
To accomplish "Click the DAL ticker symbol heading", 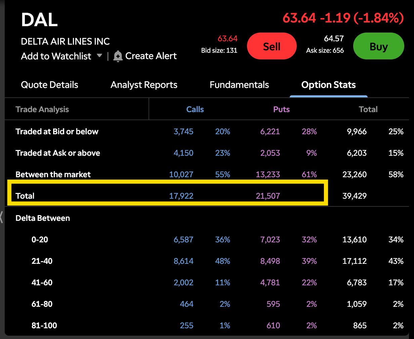I will tap(39, 20).
